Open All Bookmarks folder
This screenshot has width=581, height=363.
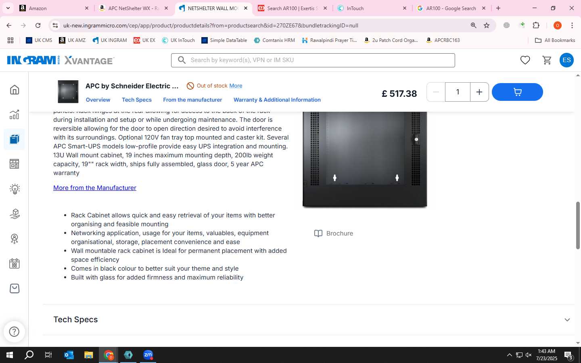coord(555,40)
